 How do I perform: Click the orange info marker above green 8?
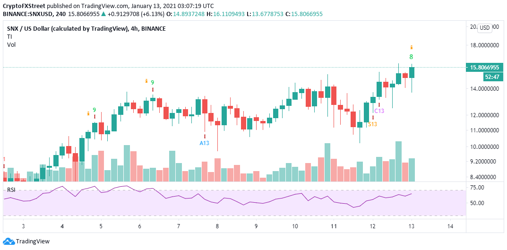click(x=411, y=47)
